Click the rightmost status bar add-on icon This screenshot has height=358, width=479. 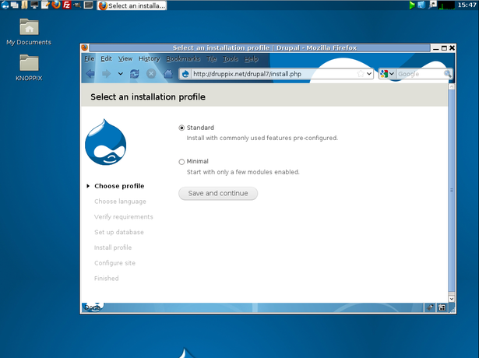442,307
